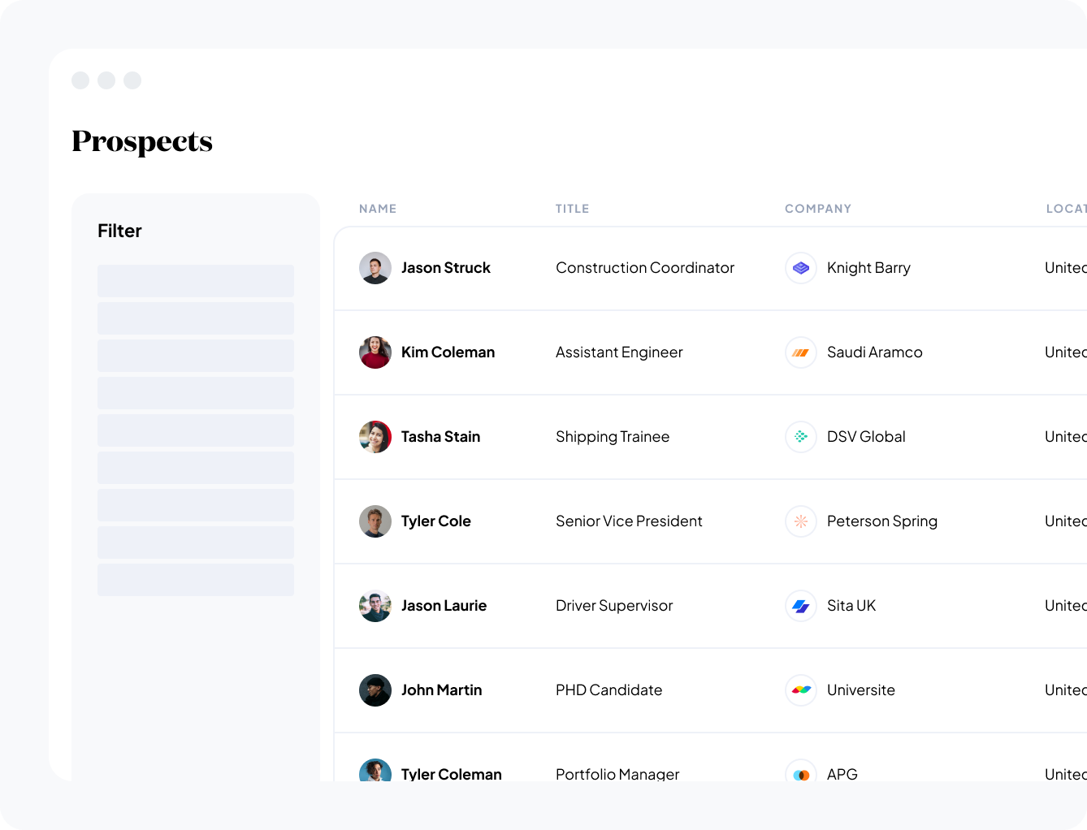Click the Saudi Aramco company name
The image size is (1087, 830).
[875, 352]
